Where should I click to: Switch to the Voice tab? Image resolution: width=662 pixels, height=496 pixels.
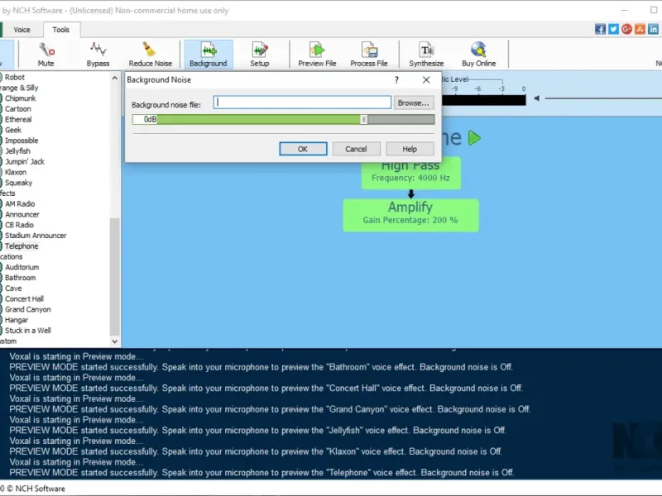(22, 30)
